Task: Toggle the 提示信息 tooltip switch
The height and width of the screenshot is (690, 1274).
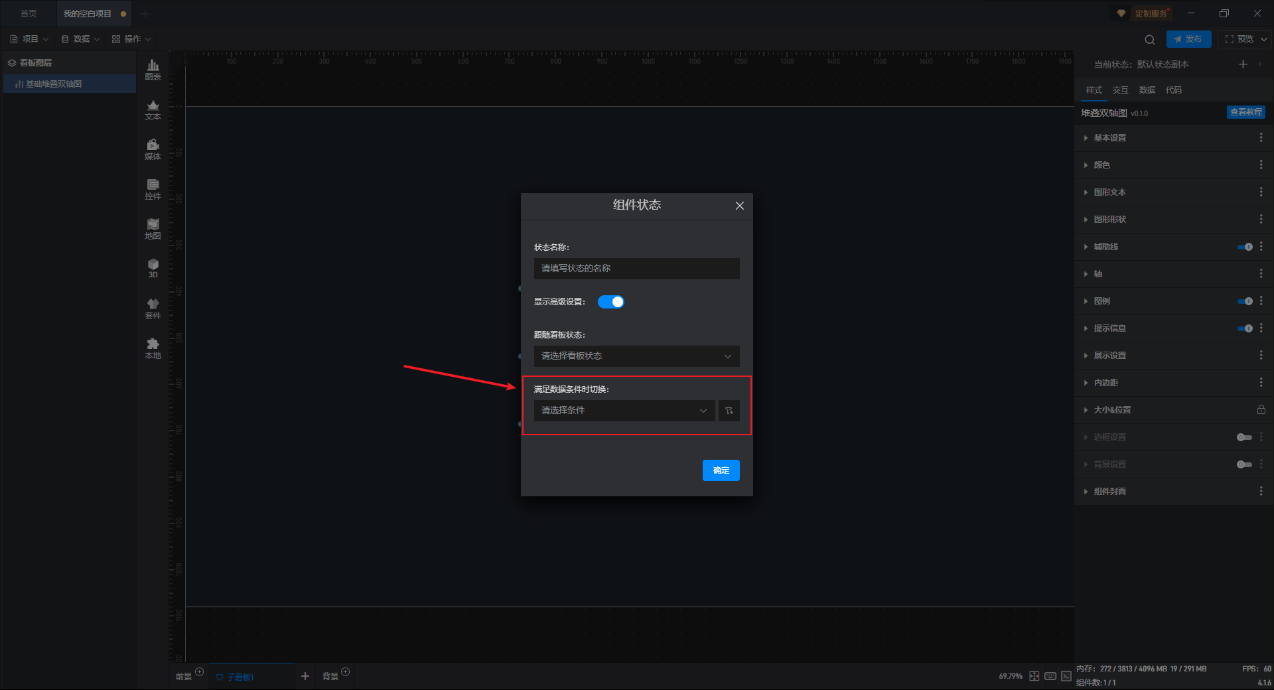Action: pos(1245,328)
